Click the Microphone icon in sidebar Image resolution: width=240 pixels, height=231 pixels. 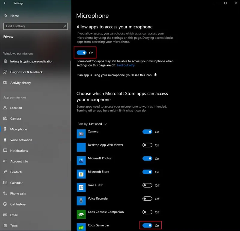[x=5, y=129]
